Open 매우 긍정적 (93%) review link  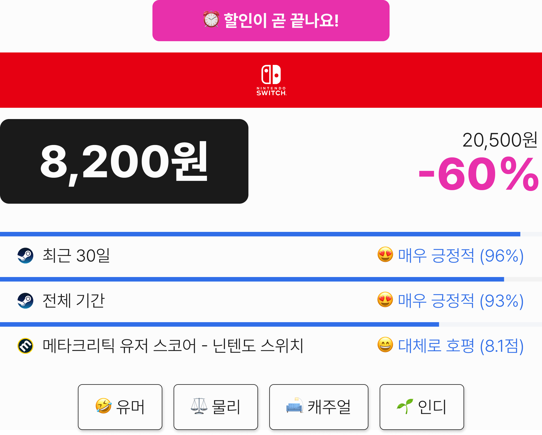click(x=461, y=301)
